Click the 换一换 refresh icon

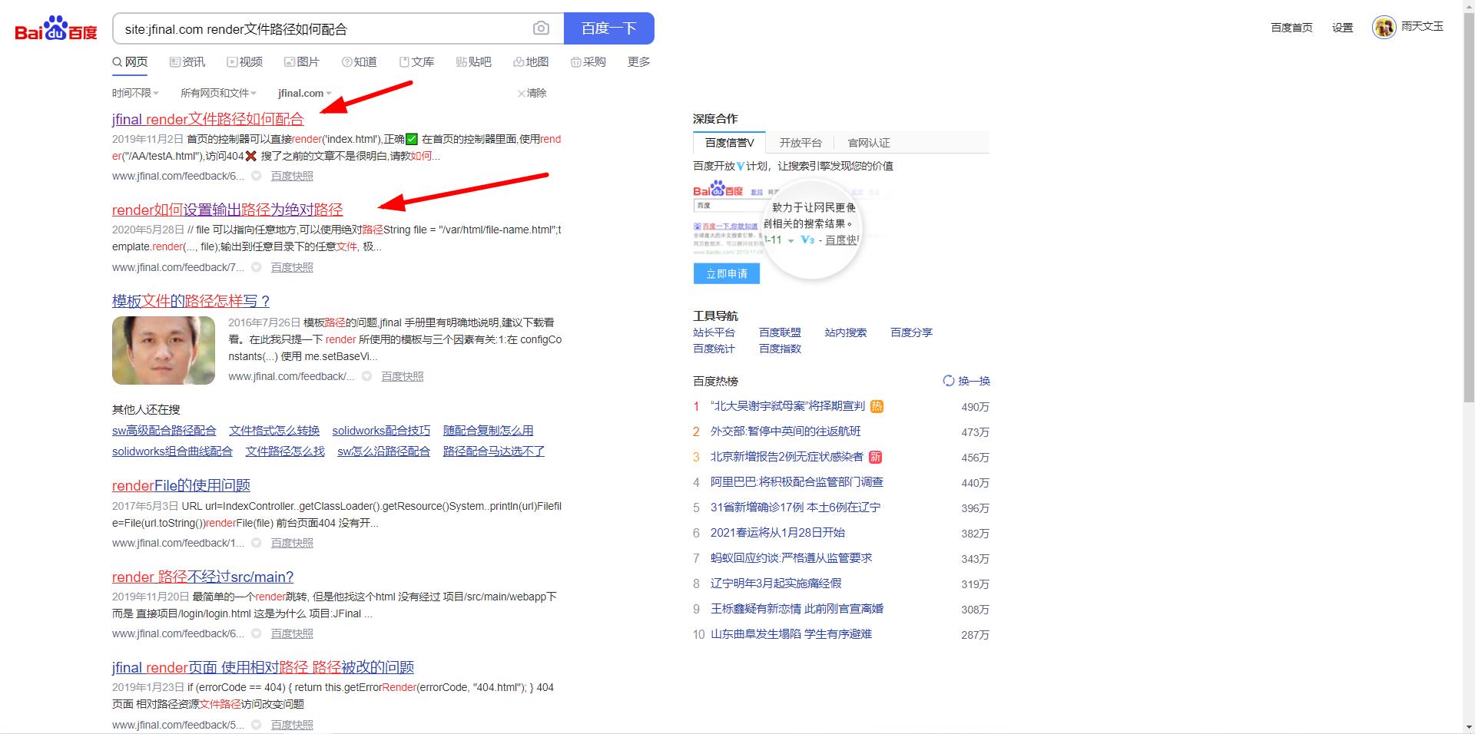click(x=948, y=381)
